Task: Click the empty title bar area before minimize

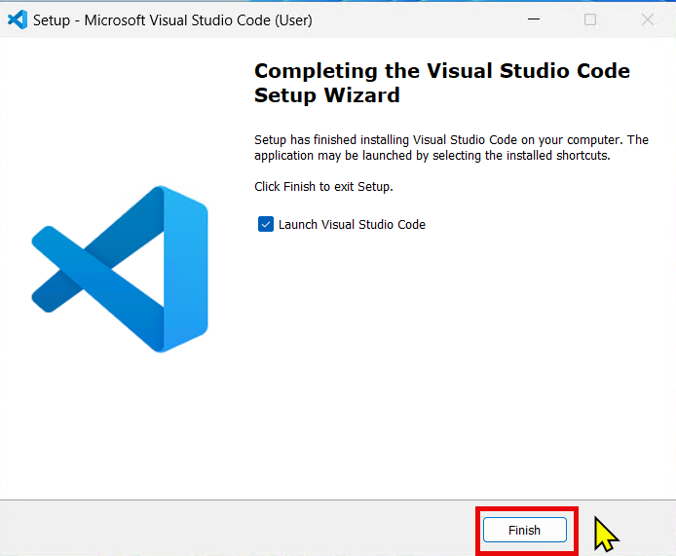Action: [x=419, y=19]
